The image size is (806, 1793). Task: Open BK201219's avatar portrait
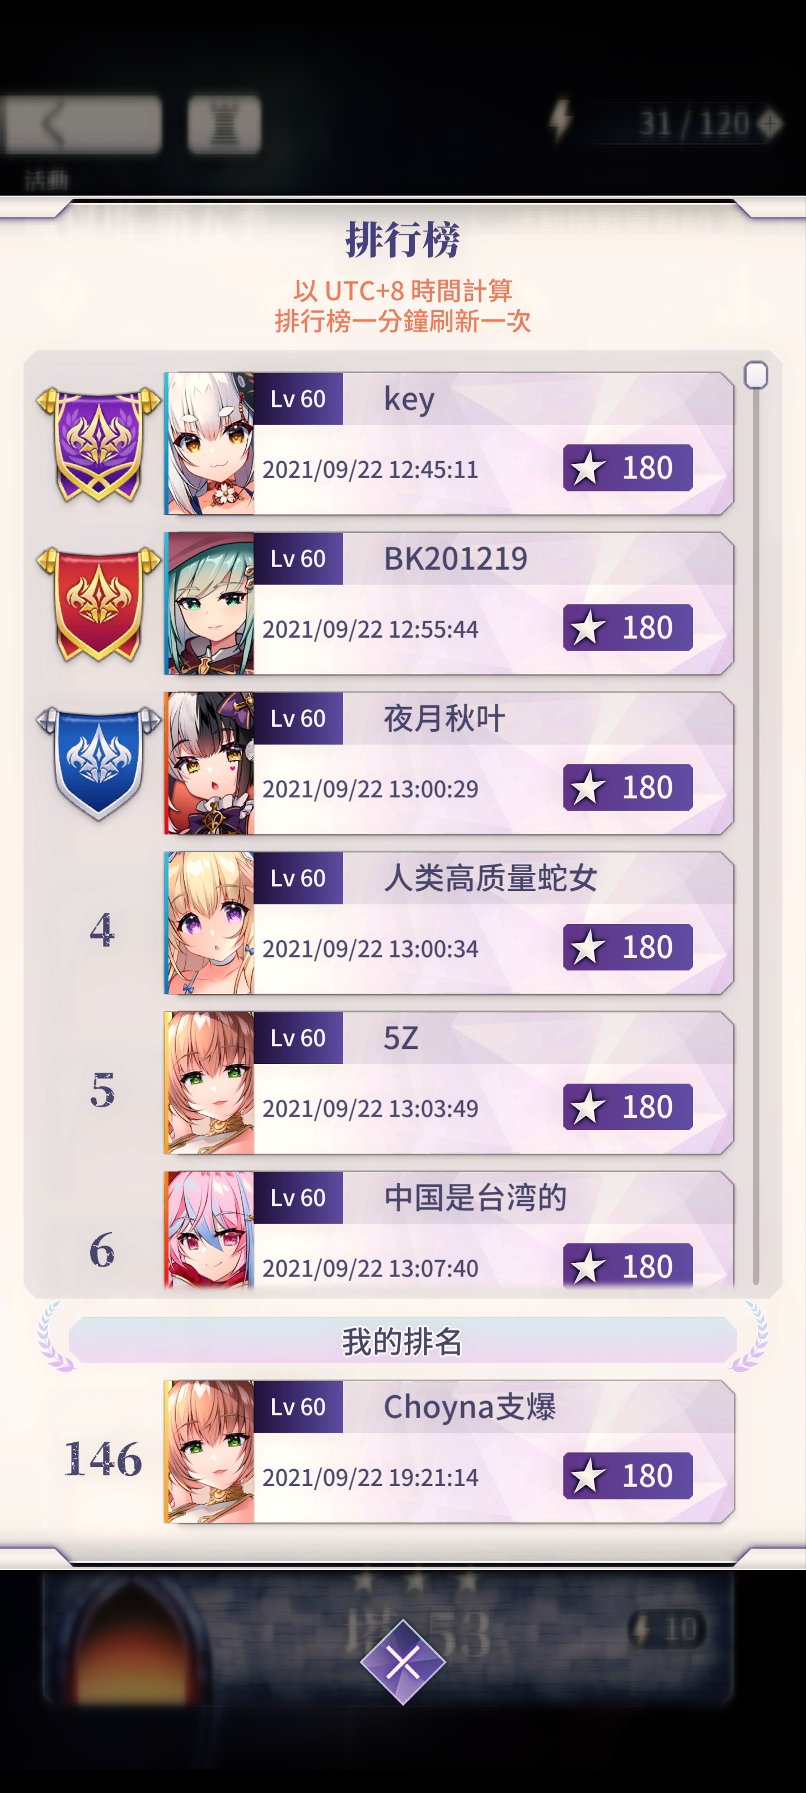[209, 603]
